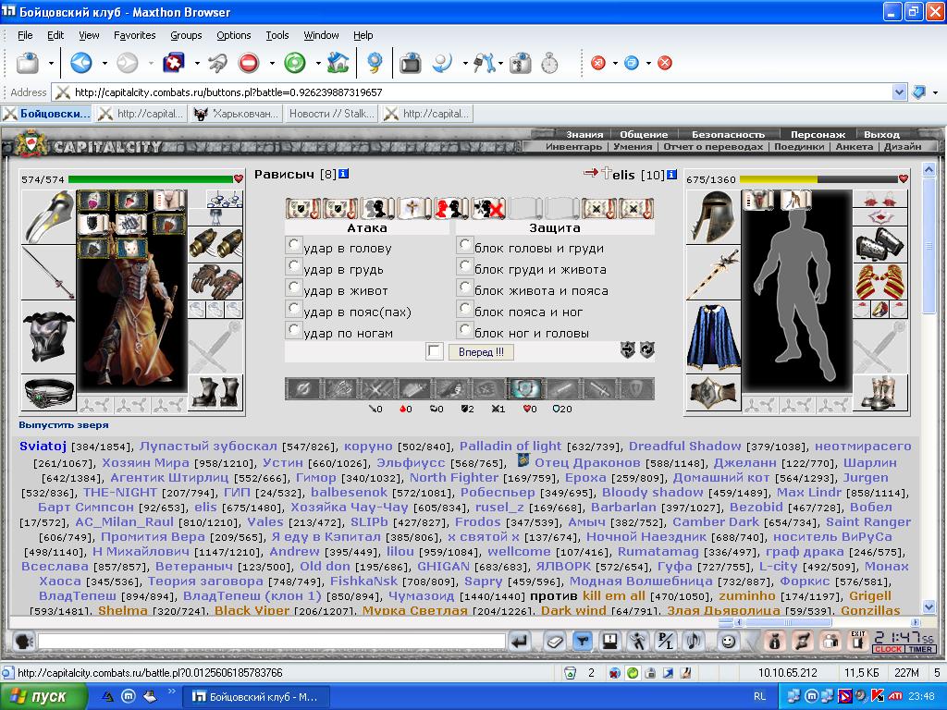Viewport: 947px width, 710px height.
Task: Click the helmet slot on left character
Action: [x=48, y=216]
